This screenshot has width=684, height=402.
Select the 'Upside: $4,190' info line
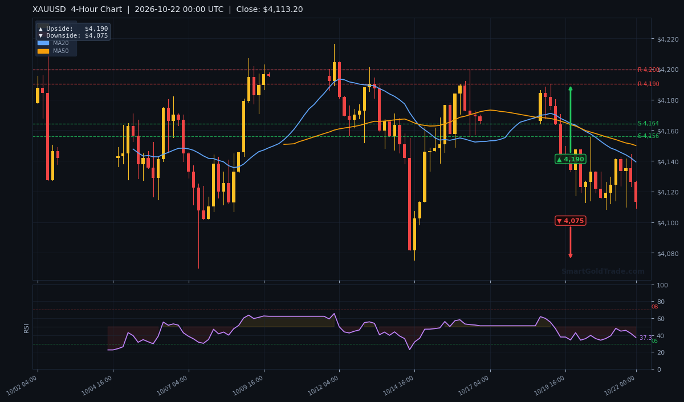click(x=73, y=29)
